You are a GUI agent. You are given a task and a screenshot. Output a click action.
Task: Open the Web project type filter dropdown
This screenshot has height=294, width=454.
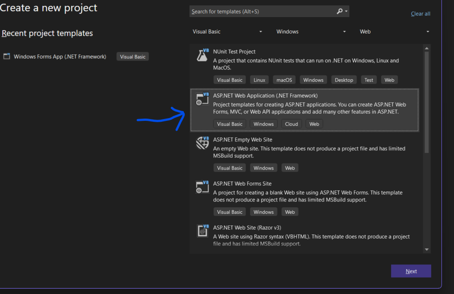click(x=395, y=32)
